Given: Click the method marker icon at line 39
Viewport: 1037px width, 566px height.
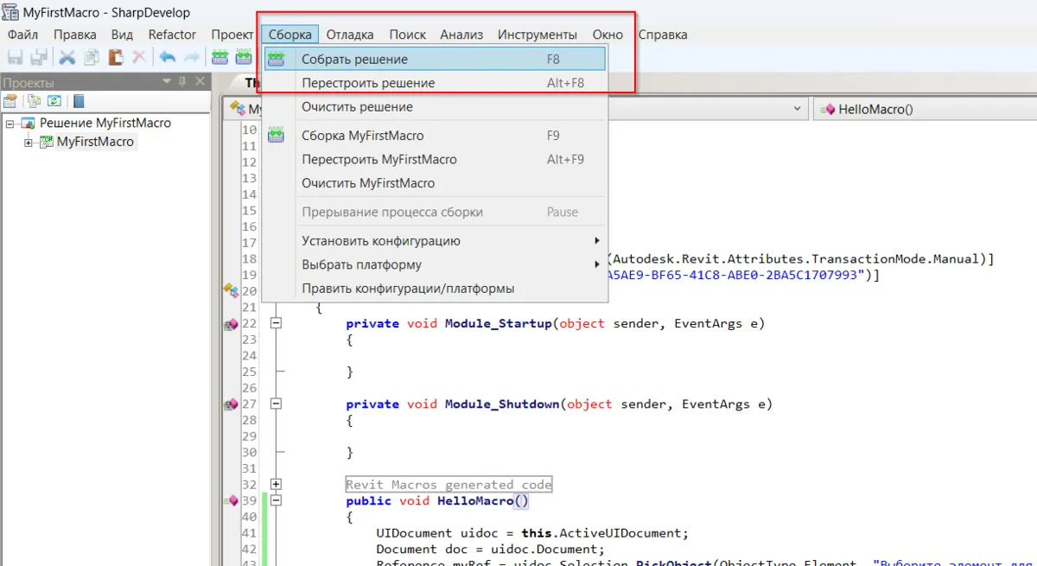Looking at the screenshot, I should pos(230,500).
